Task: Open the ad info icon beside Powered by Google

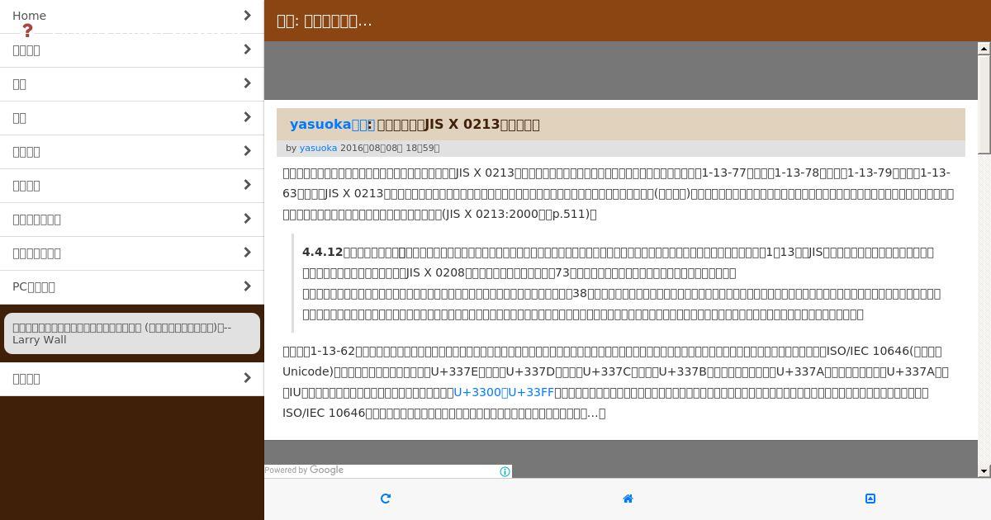Action: pyautogui.click(x=505, y=472)
